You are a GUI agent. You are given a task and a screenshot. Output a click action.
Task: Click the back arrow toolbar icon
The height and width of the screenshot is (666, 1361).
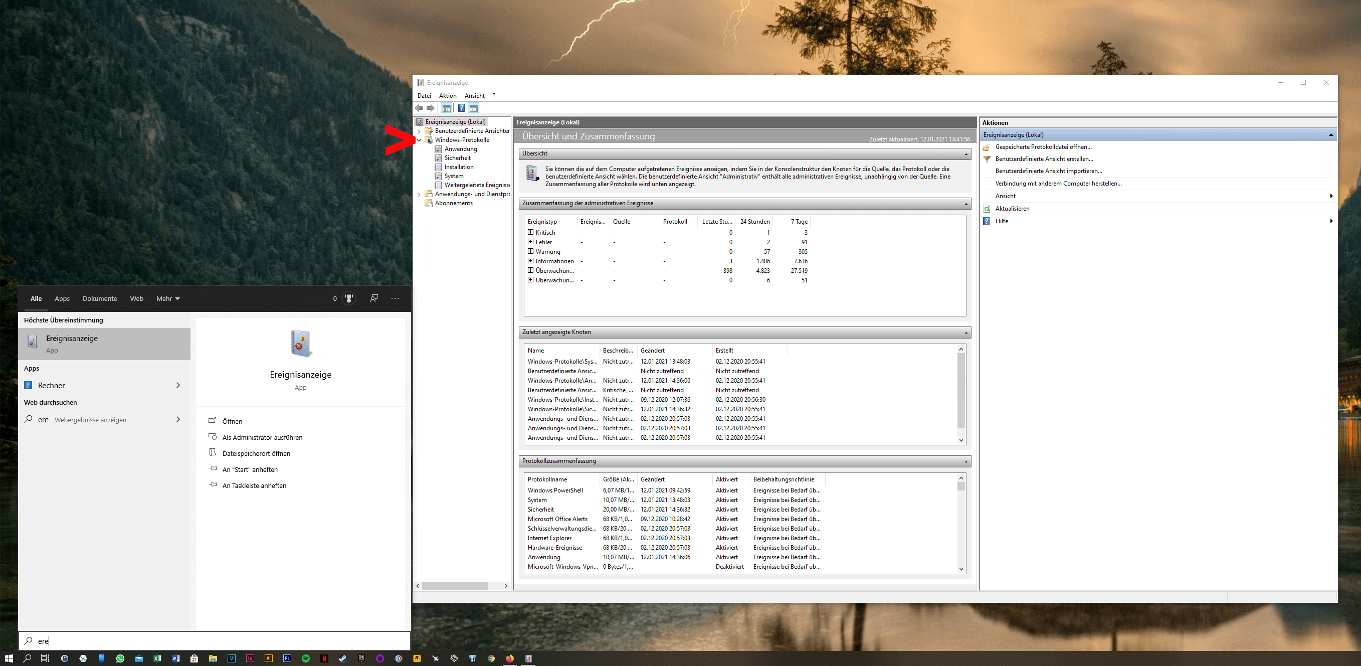[x=419, y=108]
